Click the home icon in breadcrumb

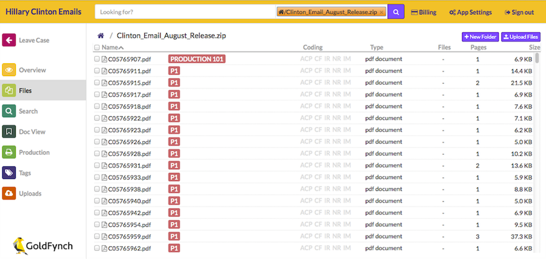coord(101,35)
